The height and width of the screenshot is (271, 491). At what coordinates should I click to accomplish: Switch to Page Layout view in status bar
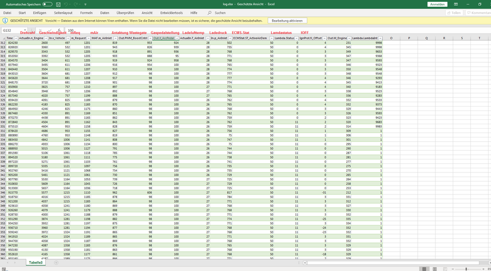(x=435, y=269)
